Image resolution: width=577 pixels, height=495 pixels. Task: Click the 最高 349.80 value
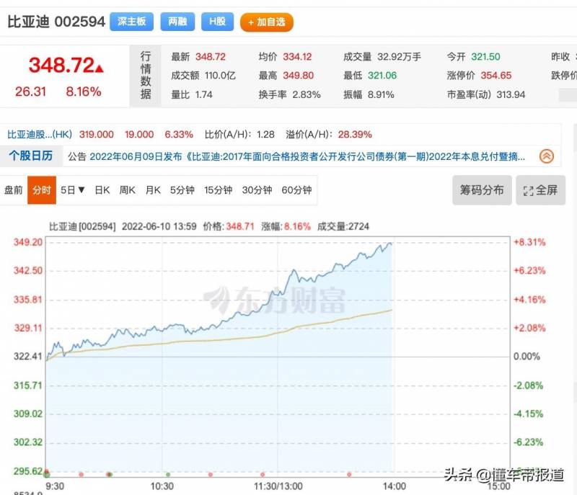[x=299, y=76]
